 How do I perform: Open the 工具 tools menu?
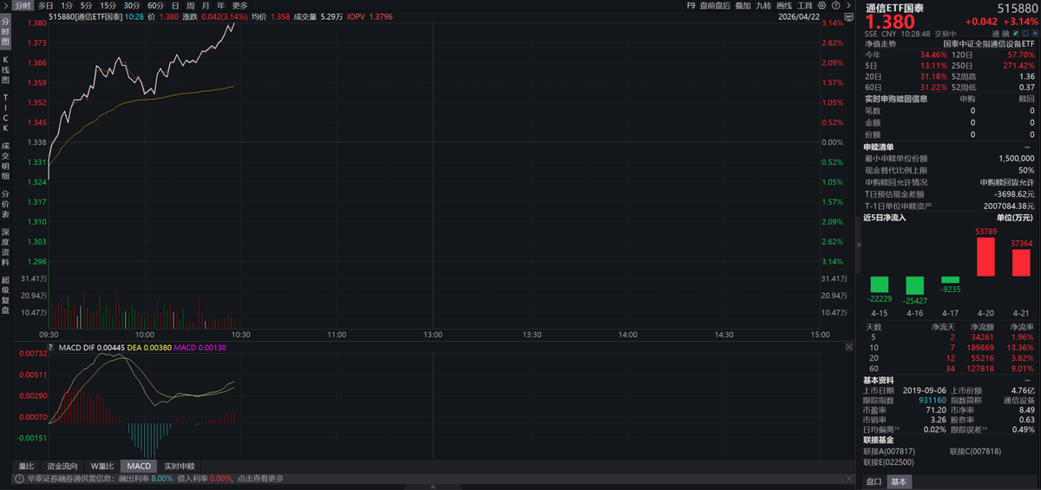point(804,5)
